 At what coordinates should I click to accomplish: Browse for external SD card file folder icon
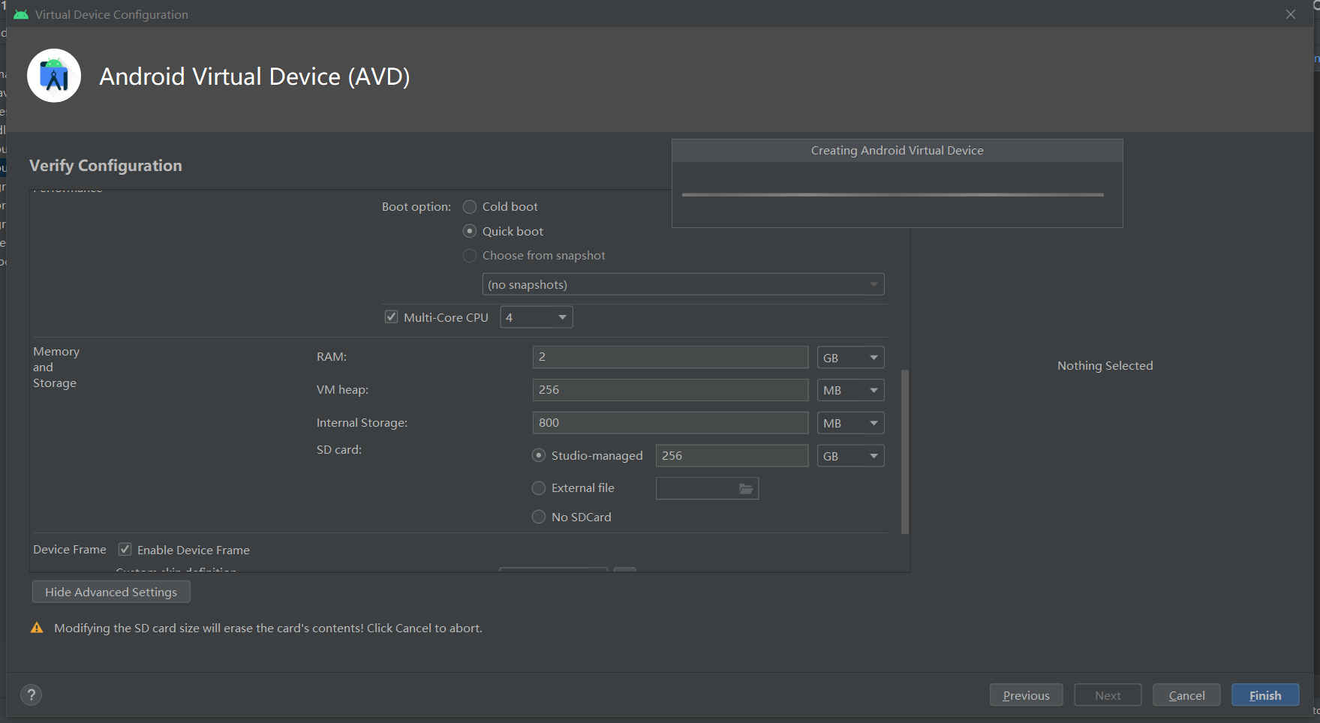coord(746,488)
